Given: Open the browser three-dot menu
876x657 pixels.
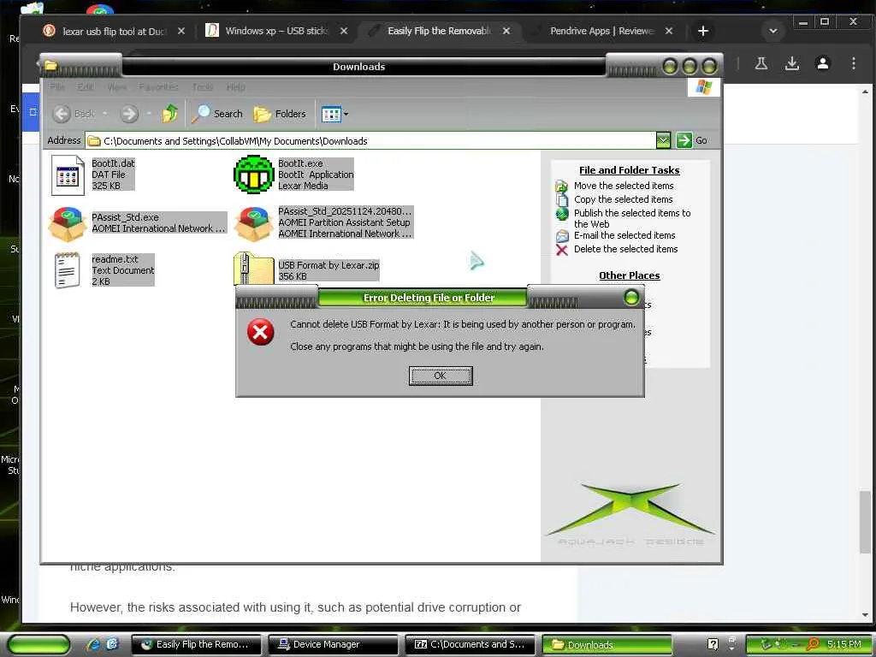Looking at the screenshot, I should pos(854,63).
